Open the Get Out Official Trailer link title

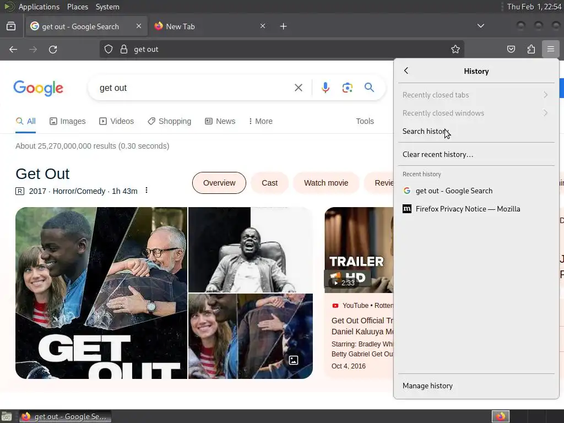pos(362,326)
